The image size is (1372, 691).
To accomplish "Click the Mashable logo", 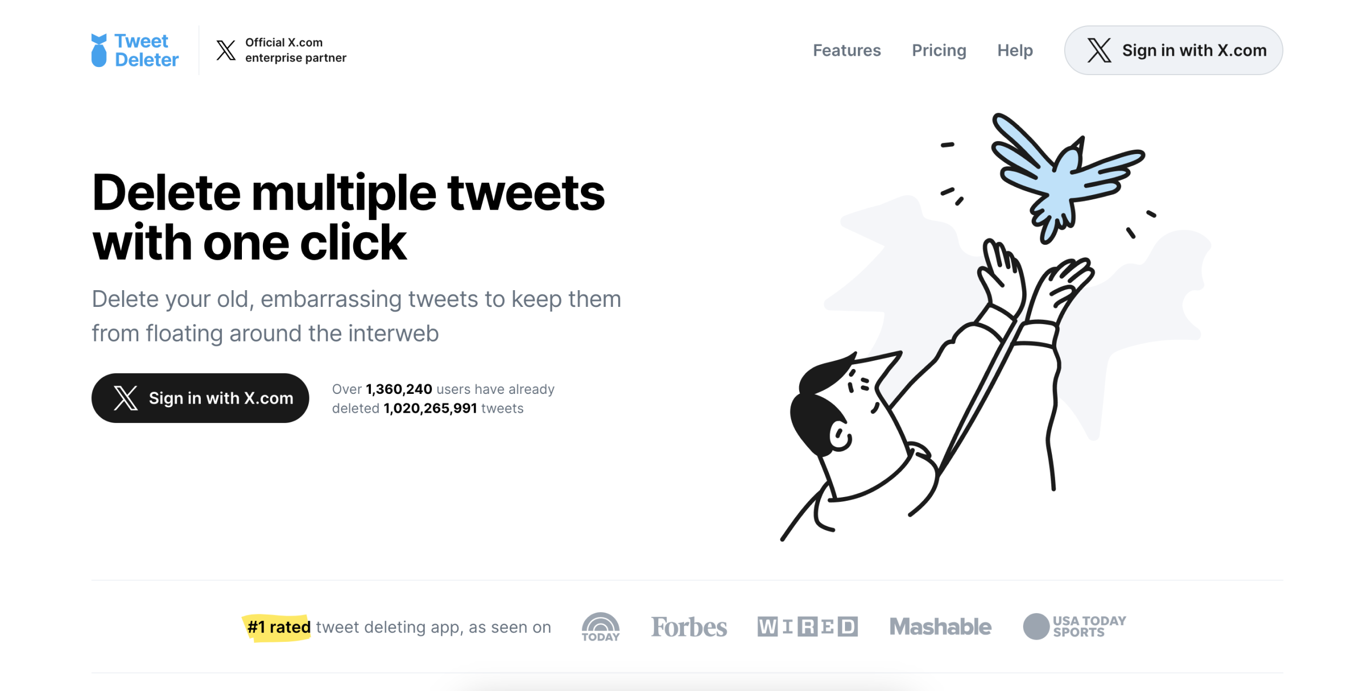I will click(x=940, y=626).
